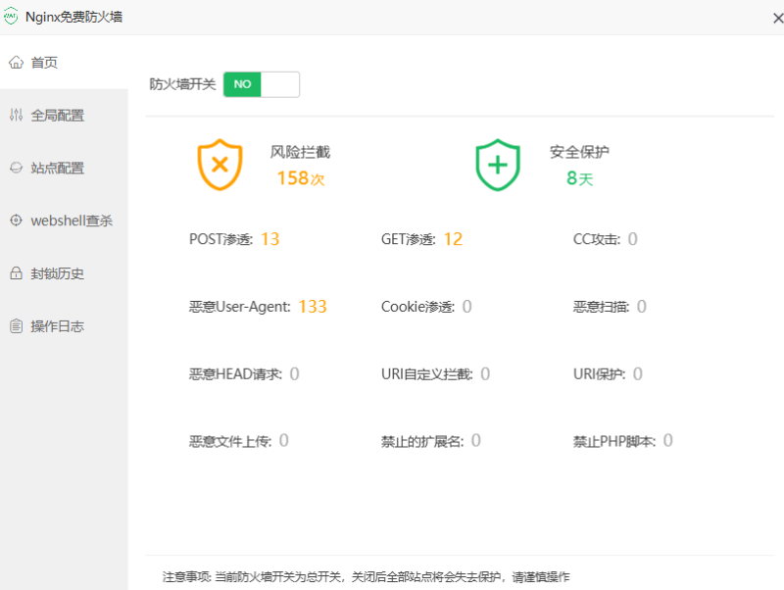Viewport: 784px width, 590px height.
Task: Click the Nginx firewall logo in title bar
Action: coord(11,17)
